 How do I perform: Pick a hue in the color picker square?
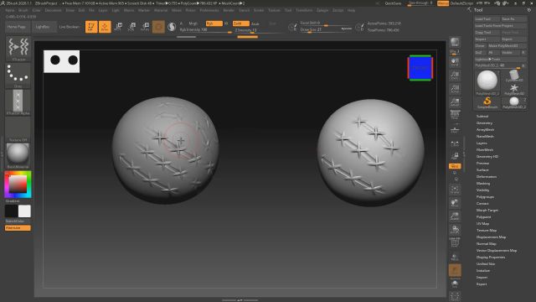[x=18, y=185]
